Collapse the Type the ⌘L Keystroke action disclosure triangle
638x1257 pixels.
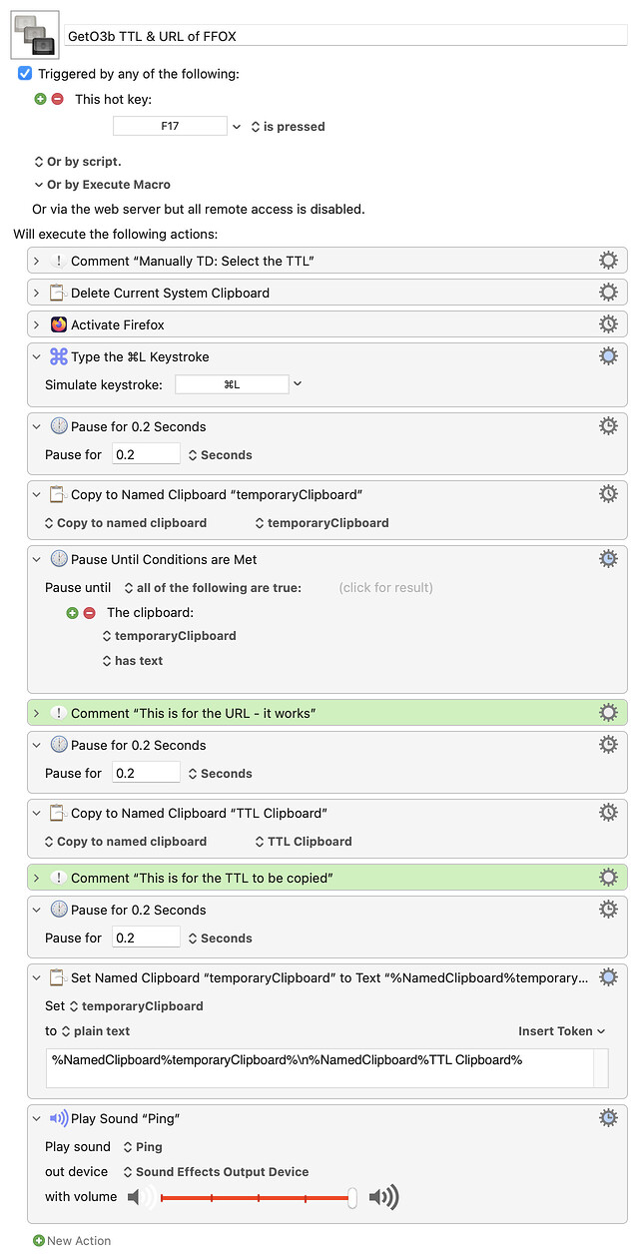tap(36, 355)
